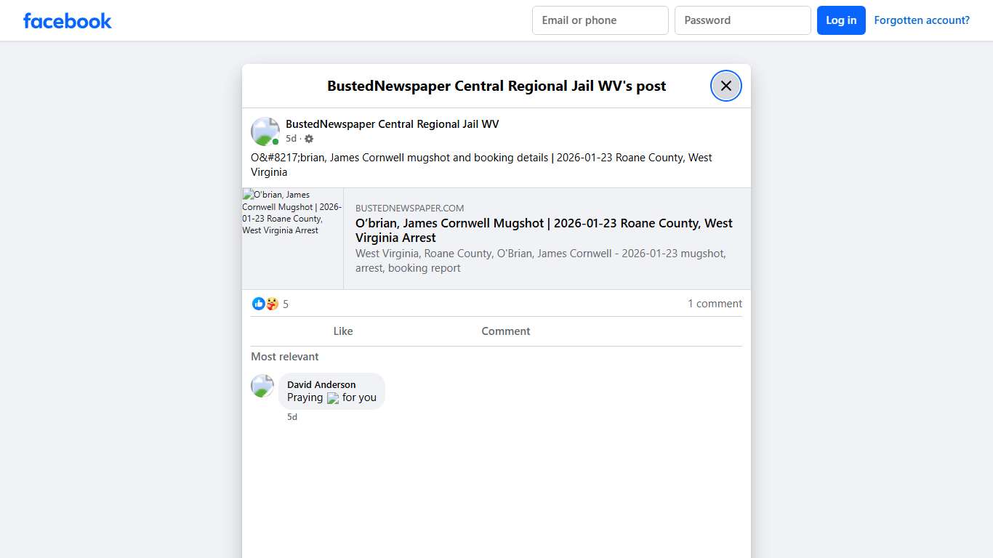Click the Care reaction emoji beside the like icon
Viewport: 993px width, 558px height.
point(271,304)
